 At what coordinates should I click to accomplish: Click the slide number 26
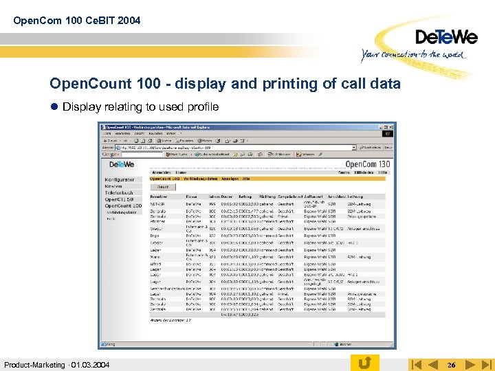click(452, 365)
